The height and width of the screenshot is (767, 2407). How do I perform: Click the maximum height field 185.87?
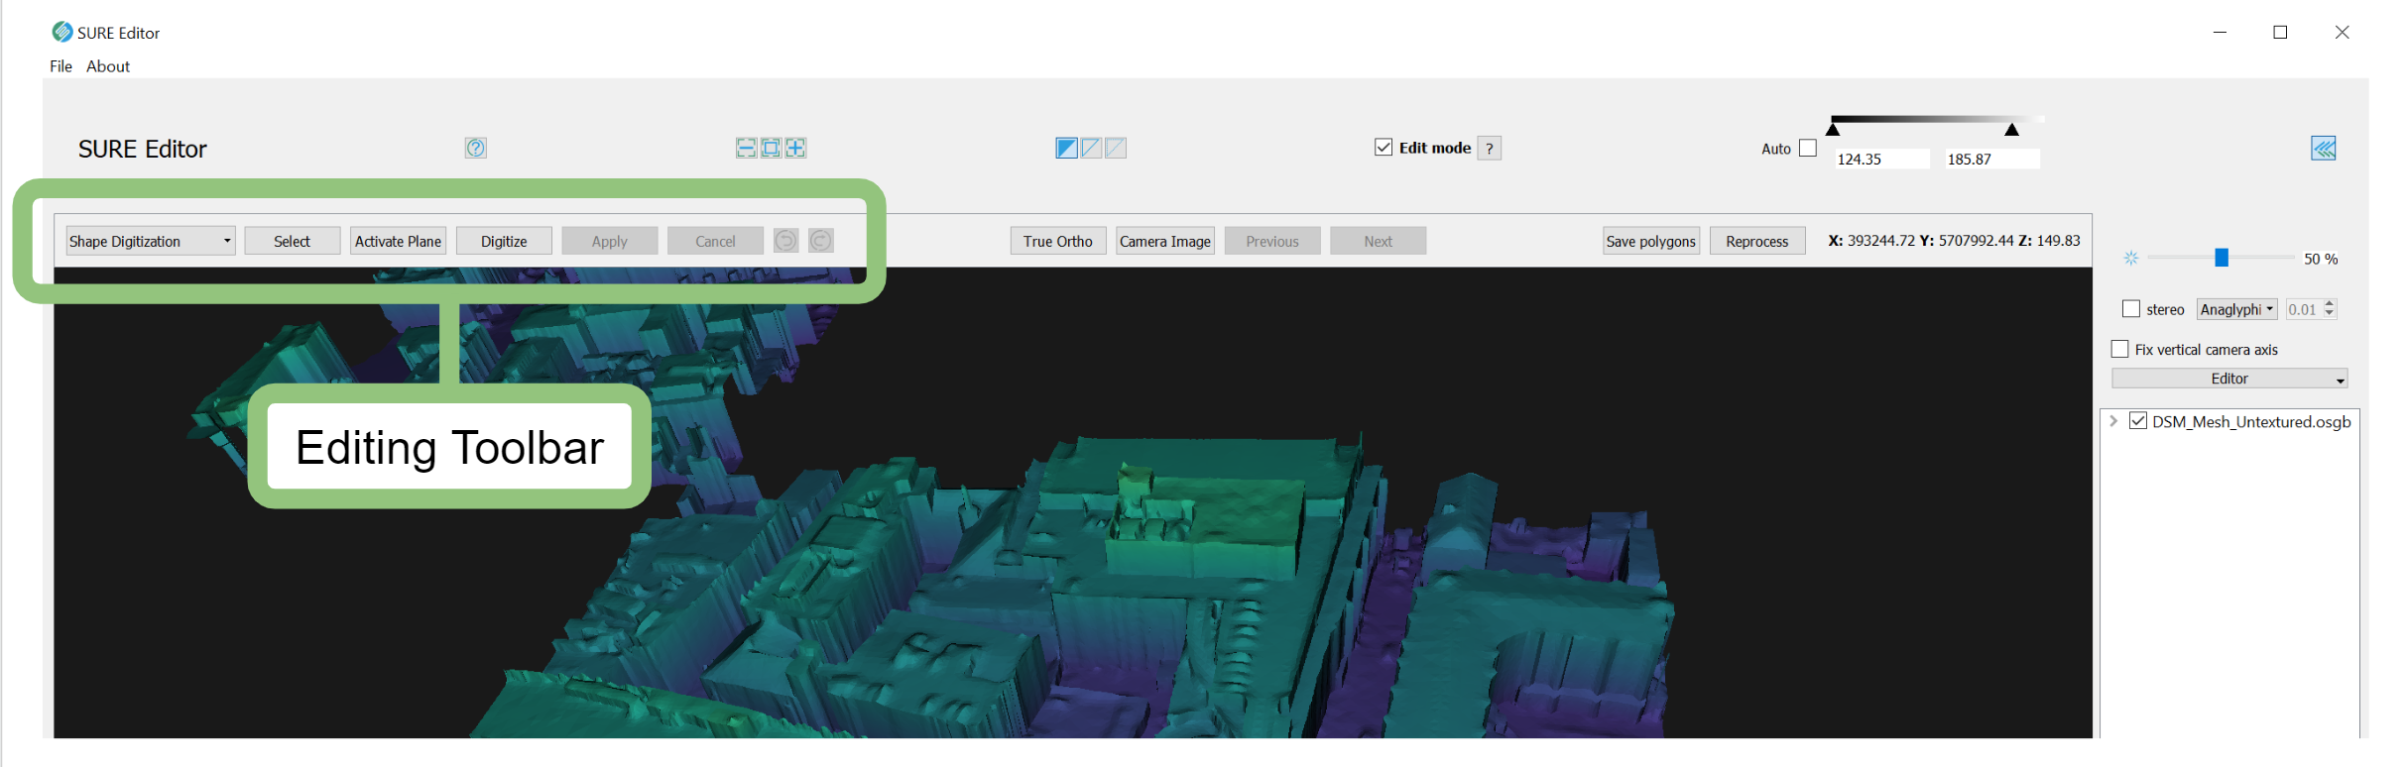[1991, 159]
